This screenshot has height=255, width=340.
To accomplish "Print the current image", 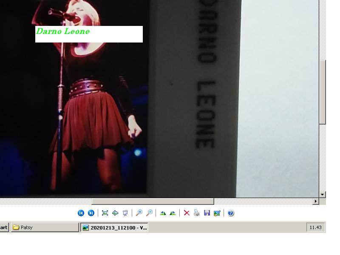I will click(x=197, y=213).
